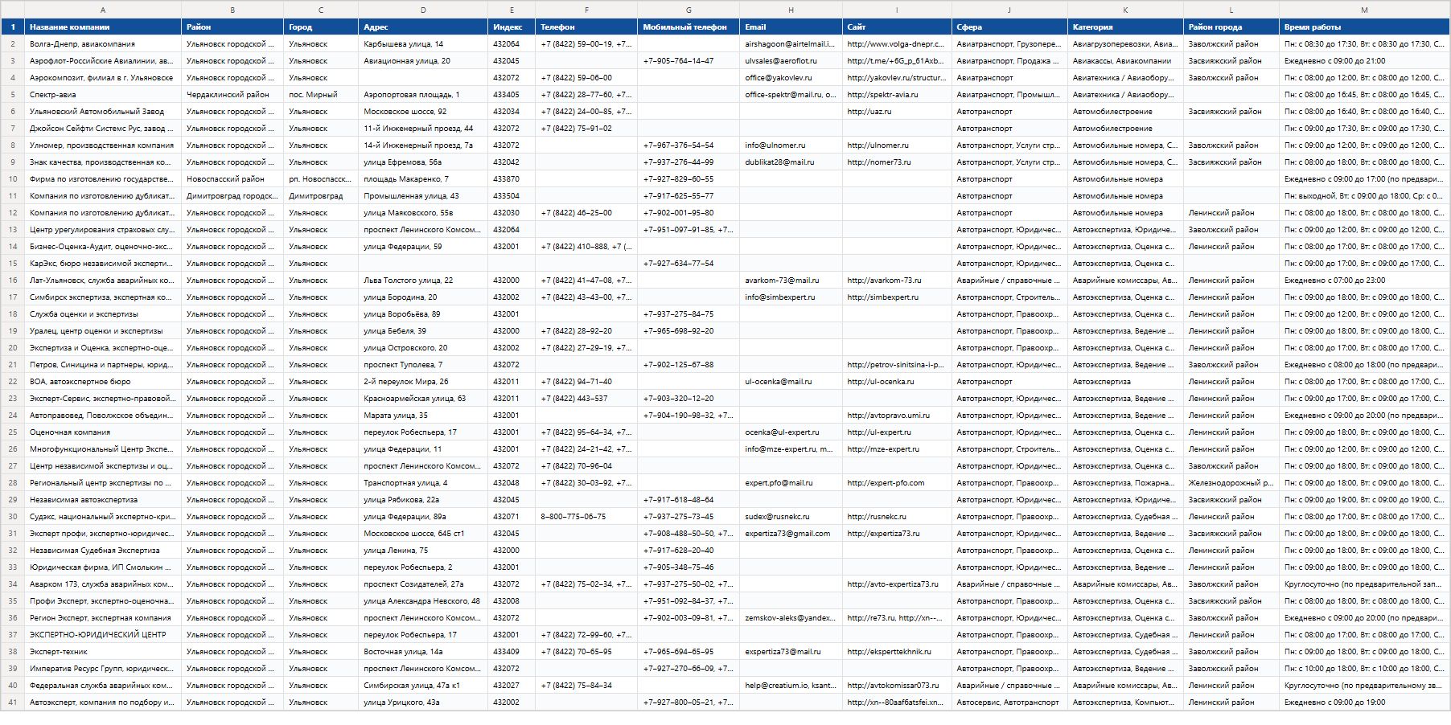Image resolution: width=1451 pixels, height=725 pixels.
Task: Select the email "dublikat28@mail.ru"
Action: coord(791,162)
